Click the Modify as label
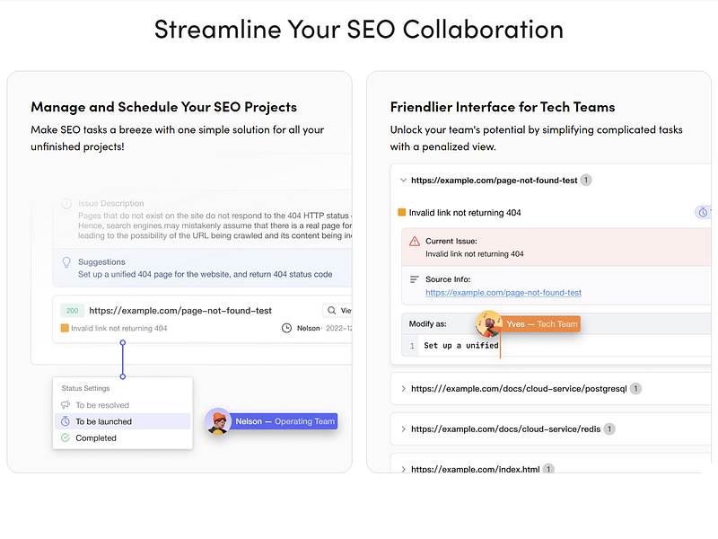The height and width of the screenshot is (539, 718). [x=428, y=324]
